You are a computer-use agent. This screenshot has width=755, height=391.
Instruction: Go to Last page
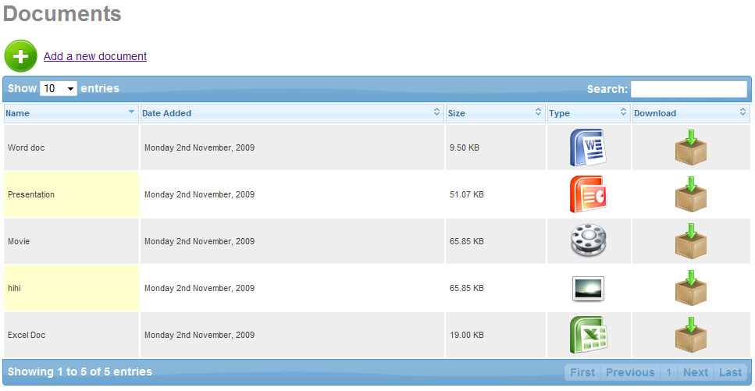point(730,372)
